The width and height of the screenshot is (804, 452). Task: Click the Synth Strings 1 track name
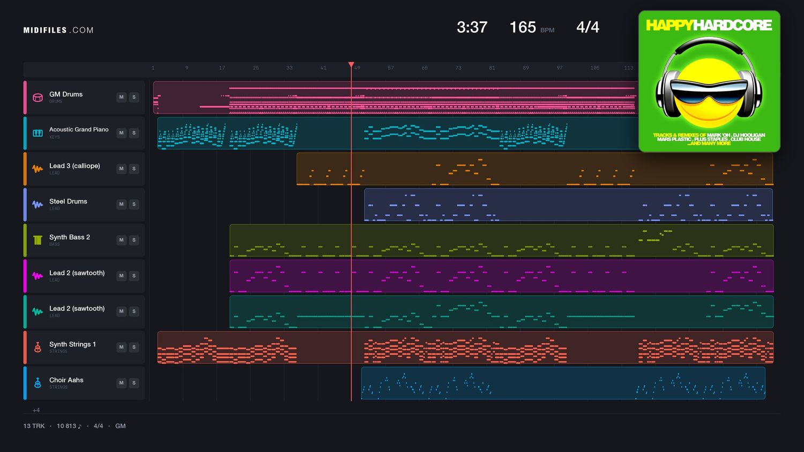(72, 344)
